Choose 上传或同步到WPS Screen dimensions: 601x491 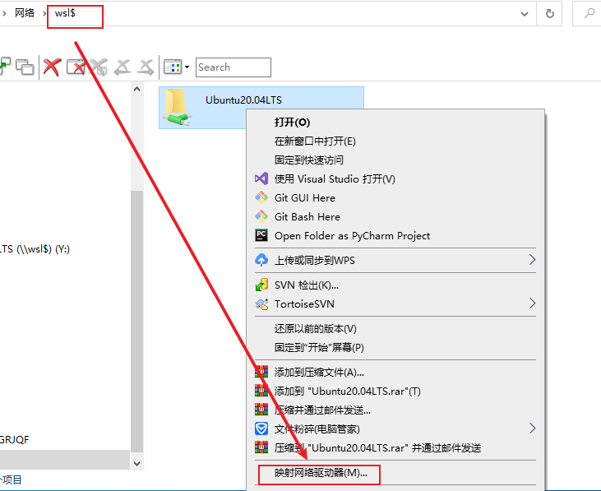(395, 260)
